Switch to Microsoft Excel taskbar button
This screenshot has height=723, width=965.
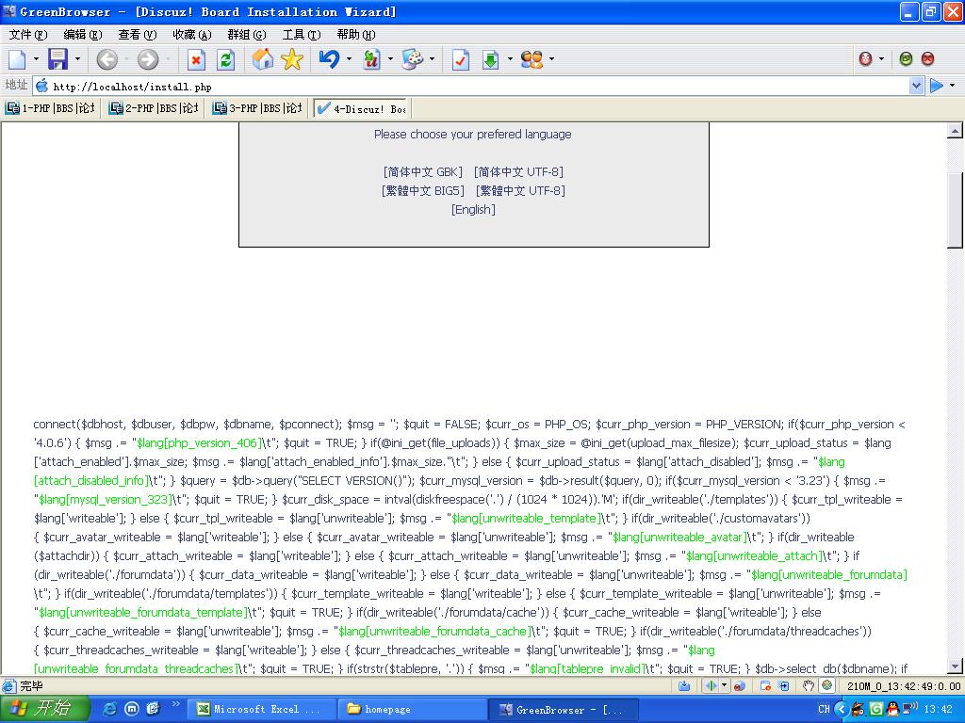(260, 710)
